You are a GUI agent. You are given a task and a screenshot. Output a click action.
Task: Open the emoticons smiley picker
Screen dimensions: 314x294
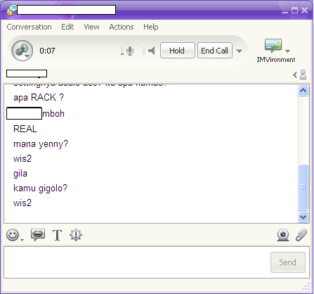[x=13, y=235]
